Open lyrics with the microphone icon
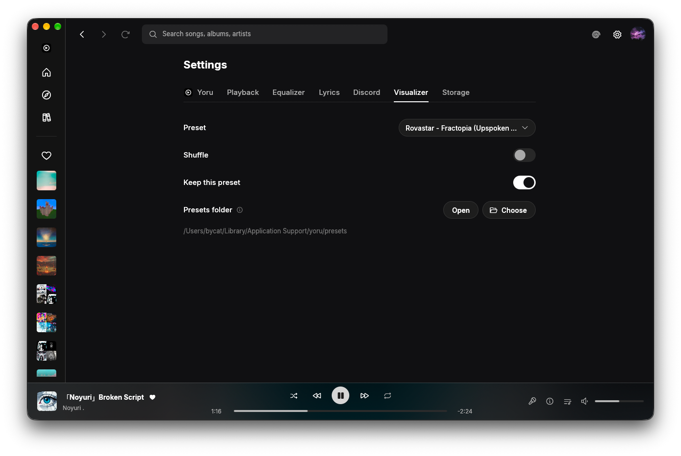 (x=532, y=401)
